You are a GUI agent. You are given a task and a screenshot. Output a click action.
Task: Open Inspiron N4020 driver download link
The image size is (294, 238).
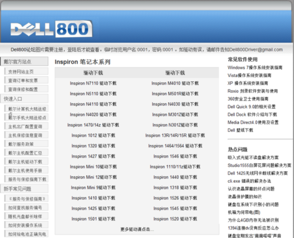click(93, 115)
